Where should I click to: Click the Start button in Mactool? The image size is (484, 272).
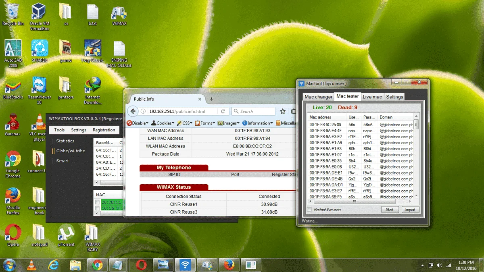(390, 210)
